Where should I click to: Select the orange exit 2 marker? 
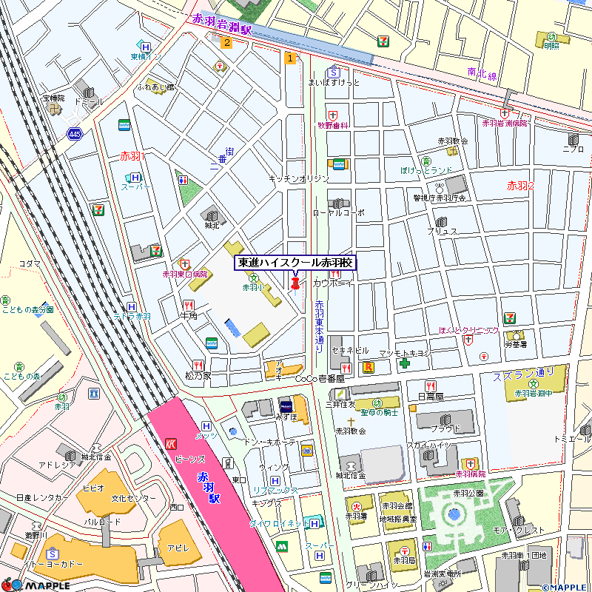point(226,43)
